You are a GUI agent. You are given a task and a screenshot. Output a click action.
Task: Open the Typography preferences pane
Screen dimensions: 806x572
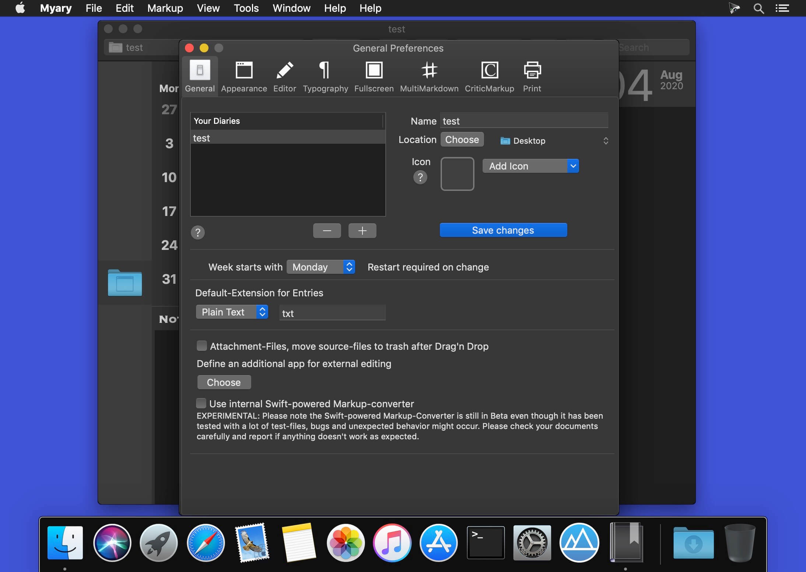pyautogui.click(x=325, y=77)
